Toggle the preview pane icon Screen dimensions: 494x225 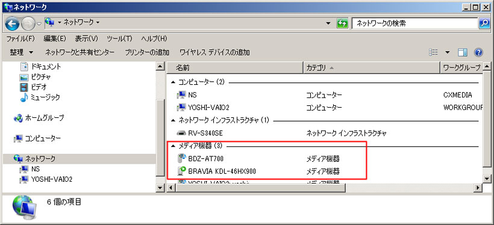tap(463, 52)
